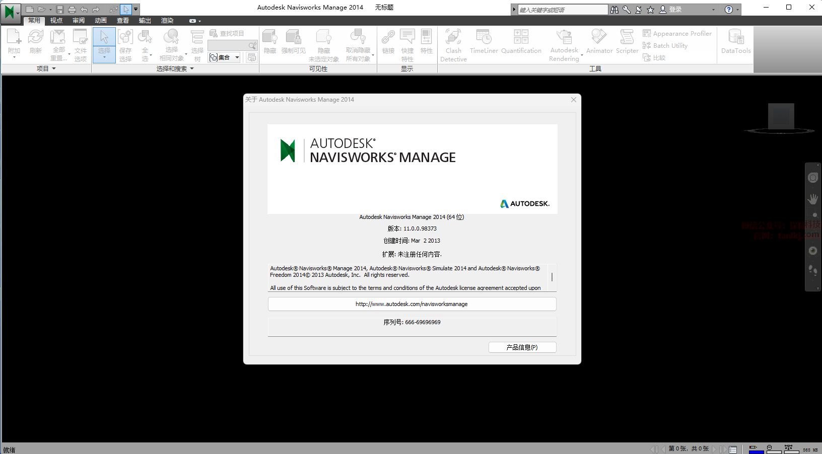The width and height of the screenshot is (822, 454).
Task: Open the Scripter tool
Action: pos(627,38)
